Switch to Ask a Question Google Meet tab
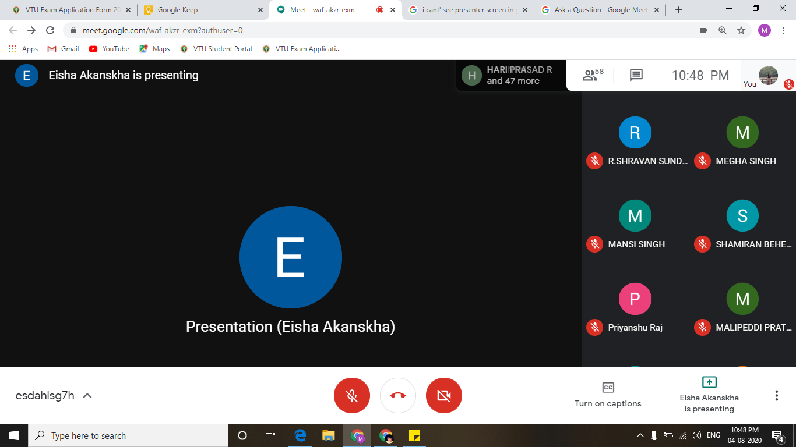 point(599,10)
